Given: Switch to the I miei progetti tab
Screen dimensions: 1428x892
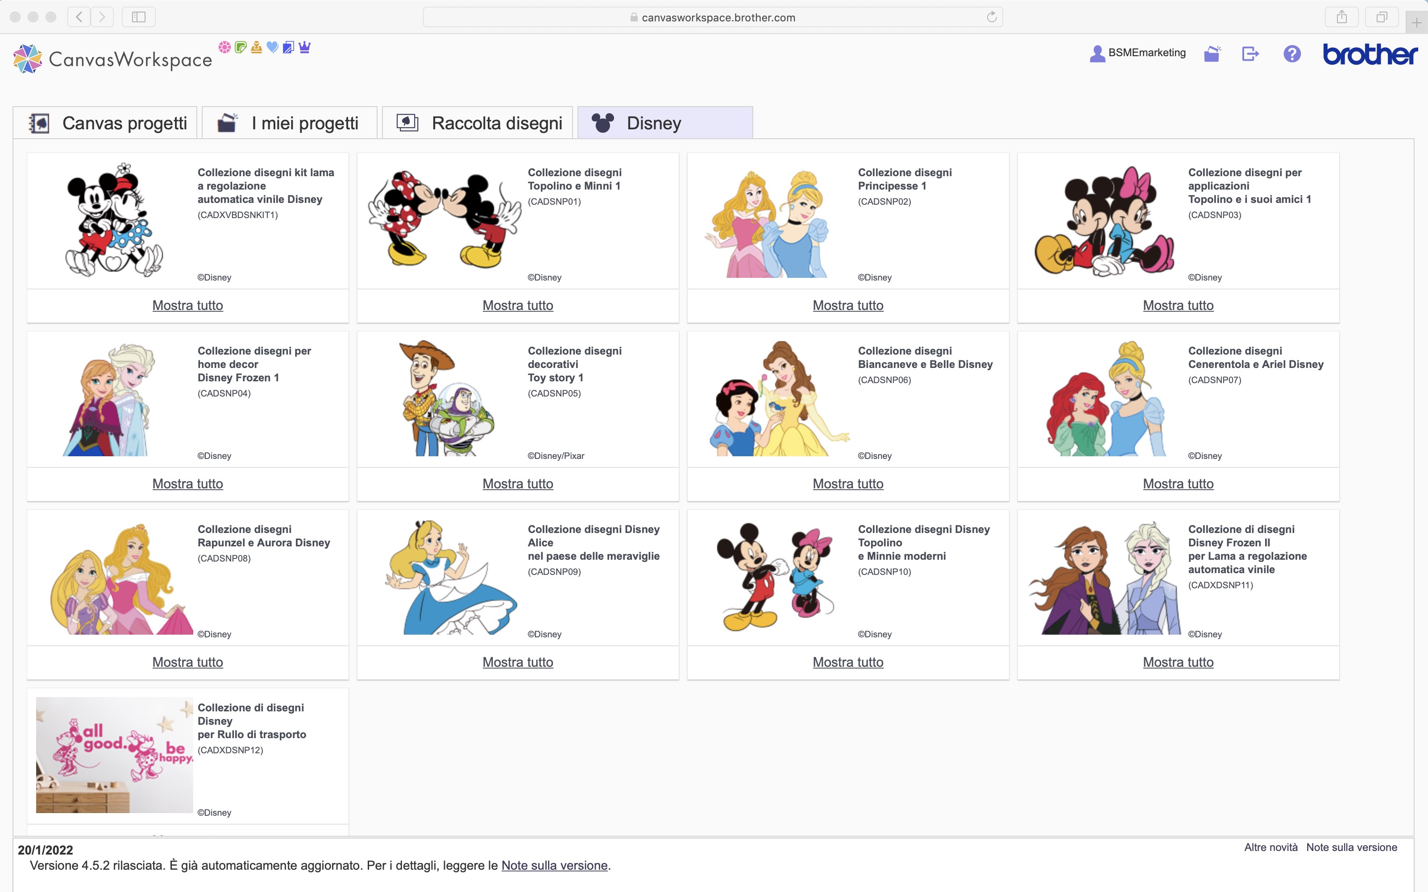Looking at the screenshot, I should [289, 123].
